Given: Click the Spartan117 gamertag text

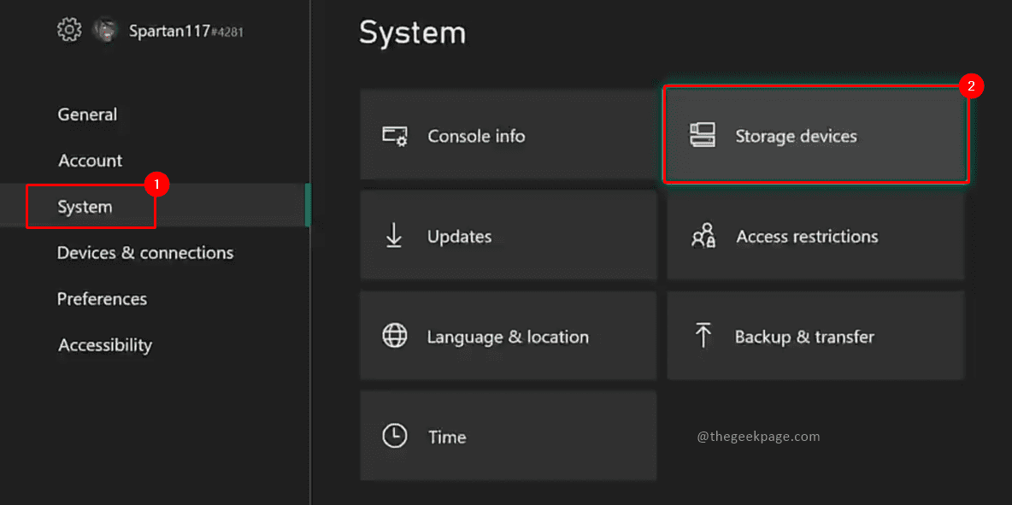Looking at the screenshot, I should 186,30.
